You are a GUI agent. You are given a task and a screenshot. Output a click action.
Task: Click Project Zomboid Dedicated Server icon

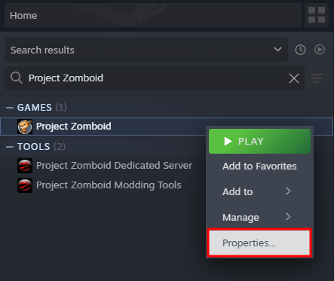(25, 166)
